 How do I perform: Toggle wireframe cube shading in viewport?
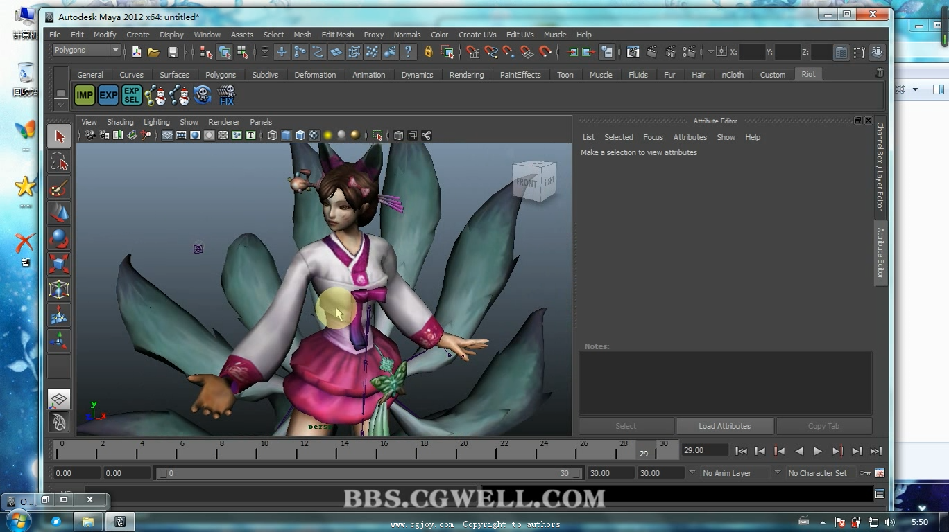[x=273, y=135]
